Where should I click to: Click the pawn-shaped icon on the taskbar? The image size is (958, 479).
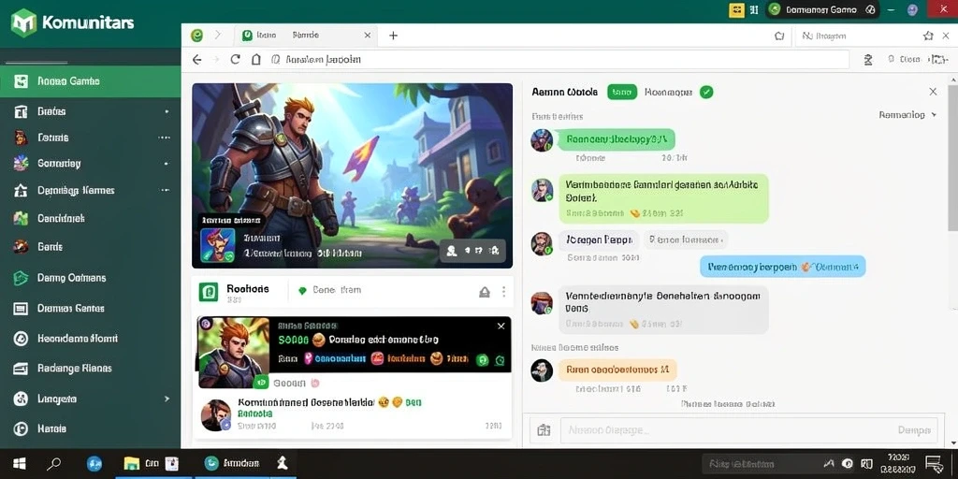click(283, 463)
